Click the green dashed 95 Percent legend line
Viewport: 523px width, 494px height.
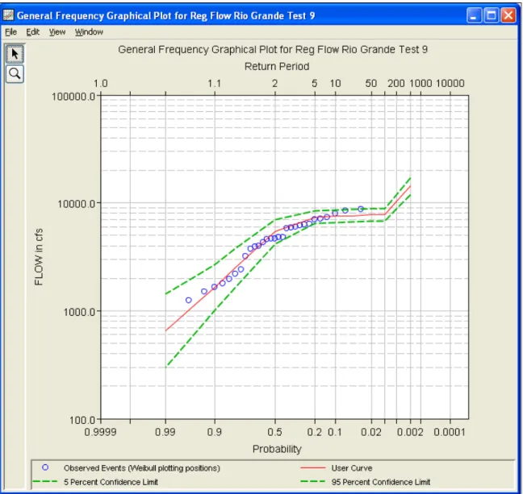[x=313, y=481]
